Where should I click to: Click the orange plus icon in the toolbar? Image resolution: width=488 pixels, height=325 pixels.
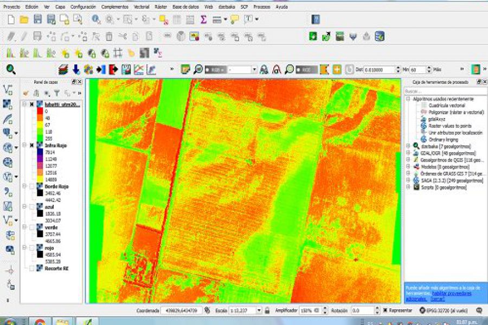coord(337,69)
